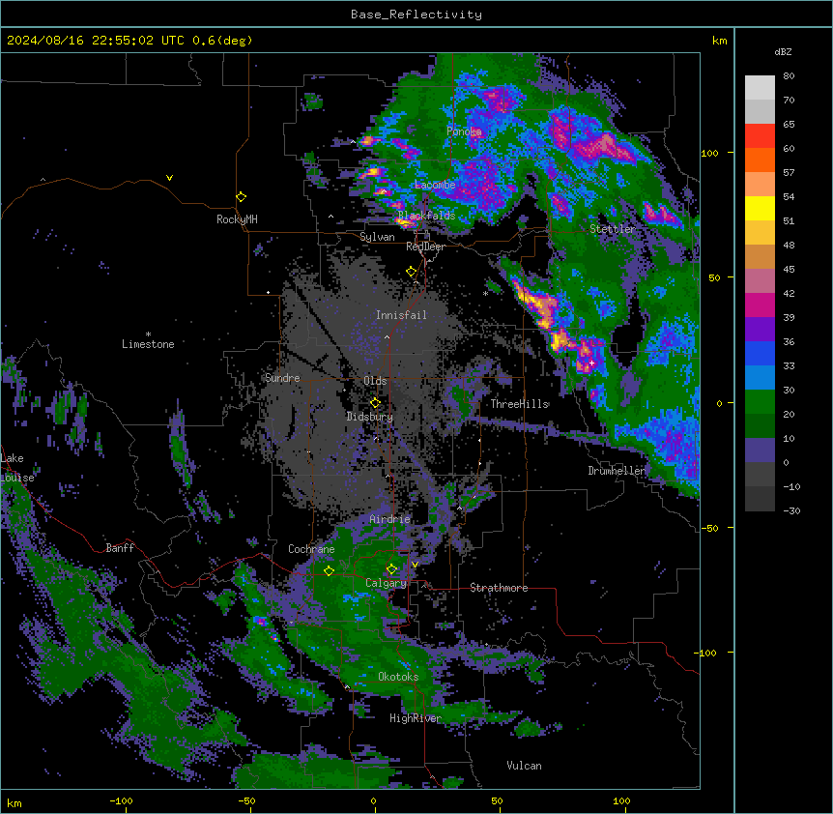
Task: Click the 50 tick label on bottom axis
Action: (497, 800)
